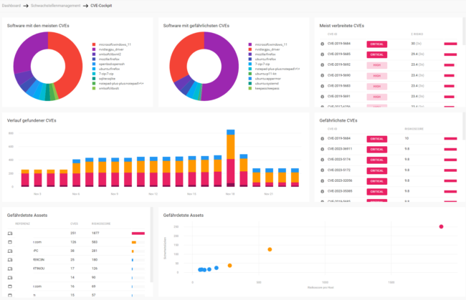Image resolution: width=466 pixels, height=300 pixels.
Task: Open CVE-2023-5174 entry link
Action: click(341, 160)
